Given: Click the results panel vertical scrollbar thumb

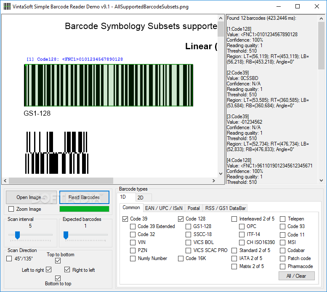Looking at the screenshot, I should [321, 45].
